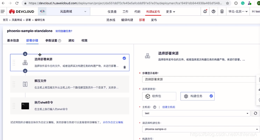The width and height of the screenshot is (260, 140).
Task: Open the code brackets project icon
Action: pos(42,11)
